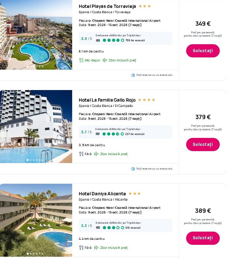View the Hotel Daniya Alicante garden photo
Image resolution: width=227 pixels, height=259 pixels.
coord(36,220)
